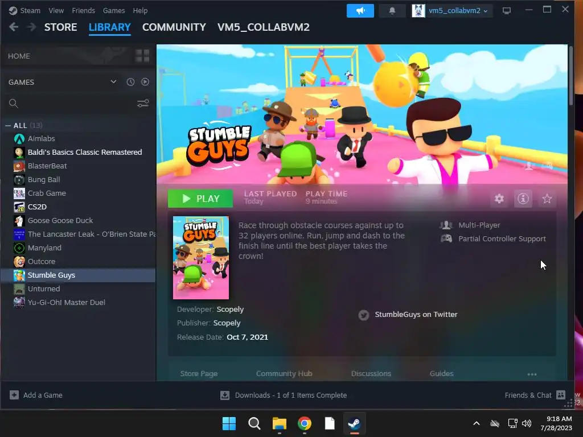583x437 pixels.
Task: Click the controller support icon
Action: [446, 238]
